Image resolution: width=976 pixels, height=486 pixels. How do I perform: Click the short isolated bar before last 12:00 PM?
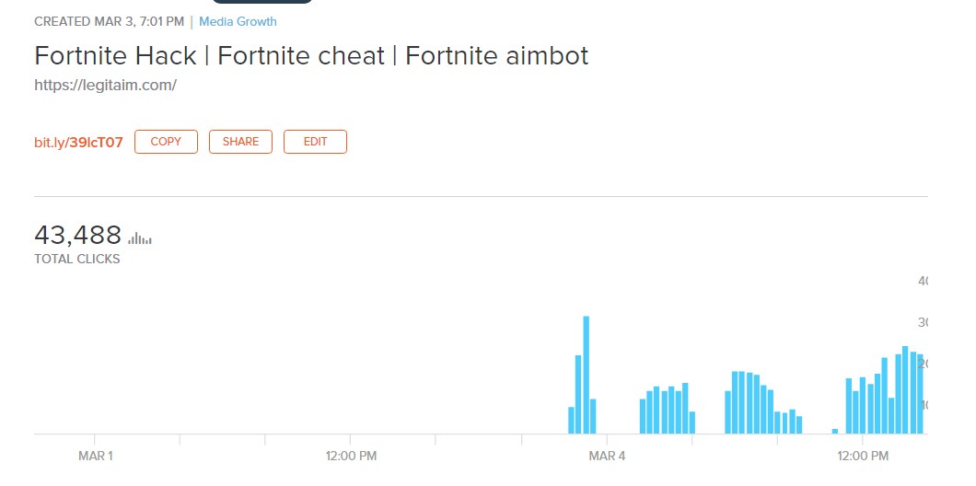coord(835,431)
